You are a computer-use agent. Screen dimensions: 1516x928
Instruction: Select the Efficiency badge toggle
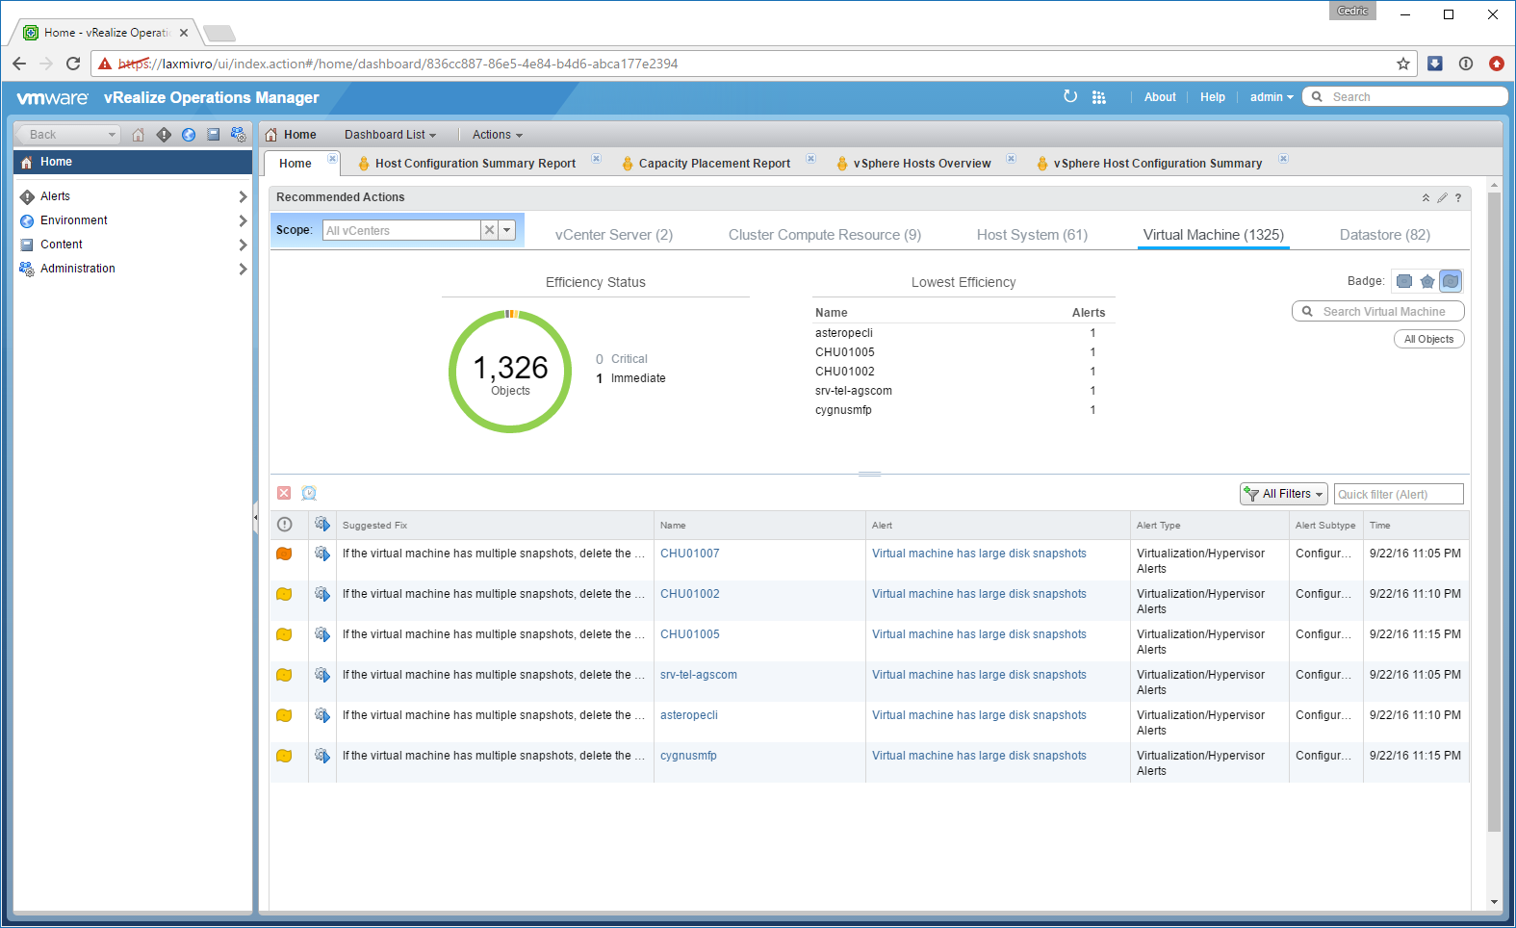[x=1451, y=281]
